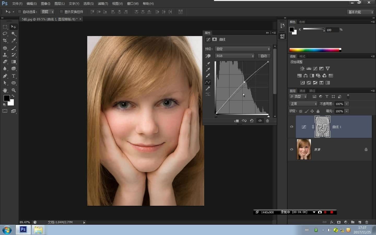Reset curves adjustment to defaults
The width and height of the screenshot is (376, 235).
click(252, 121)
